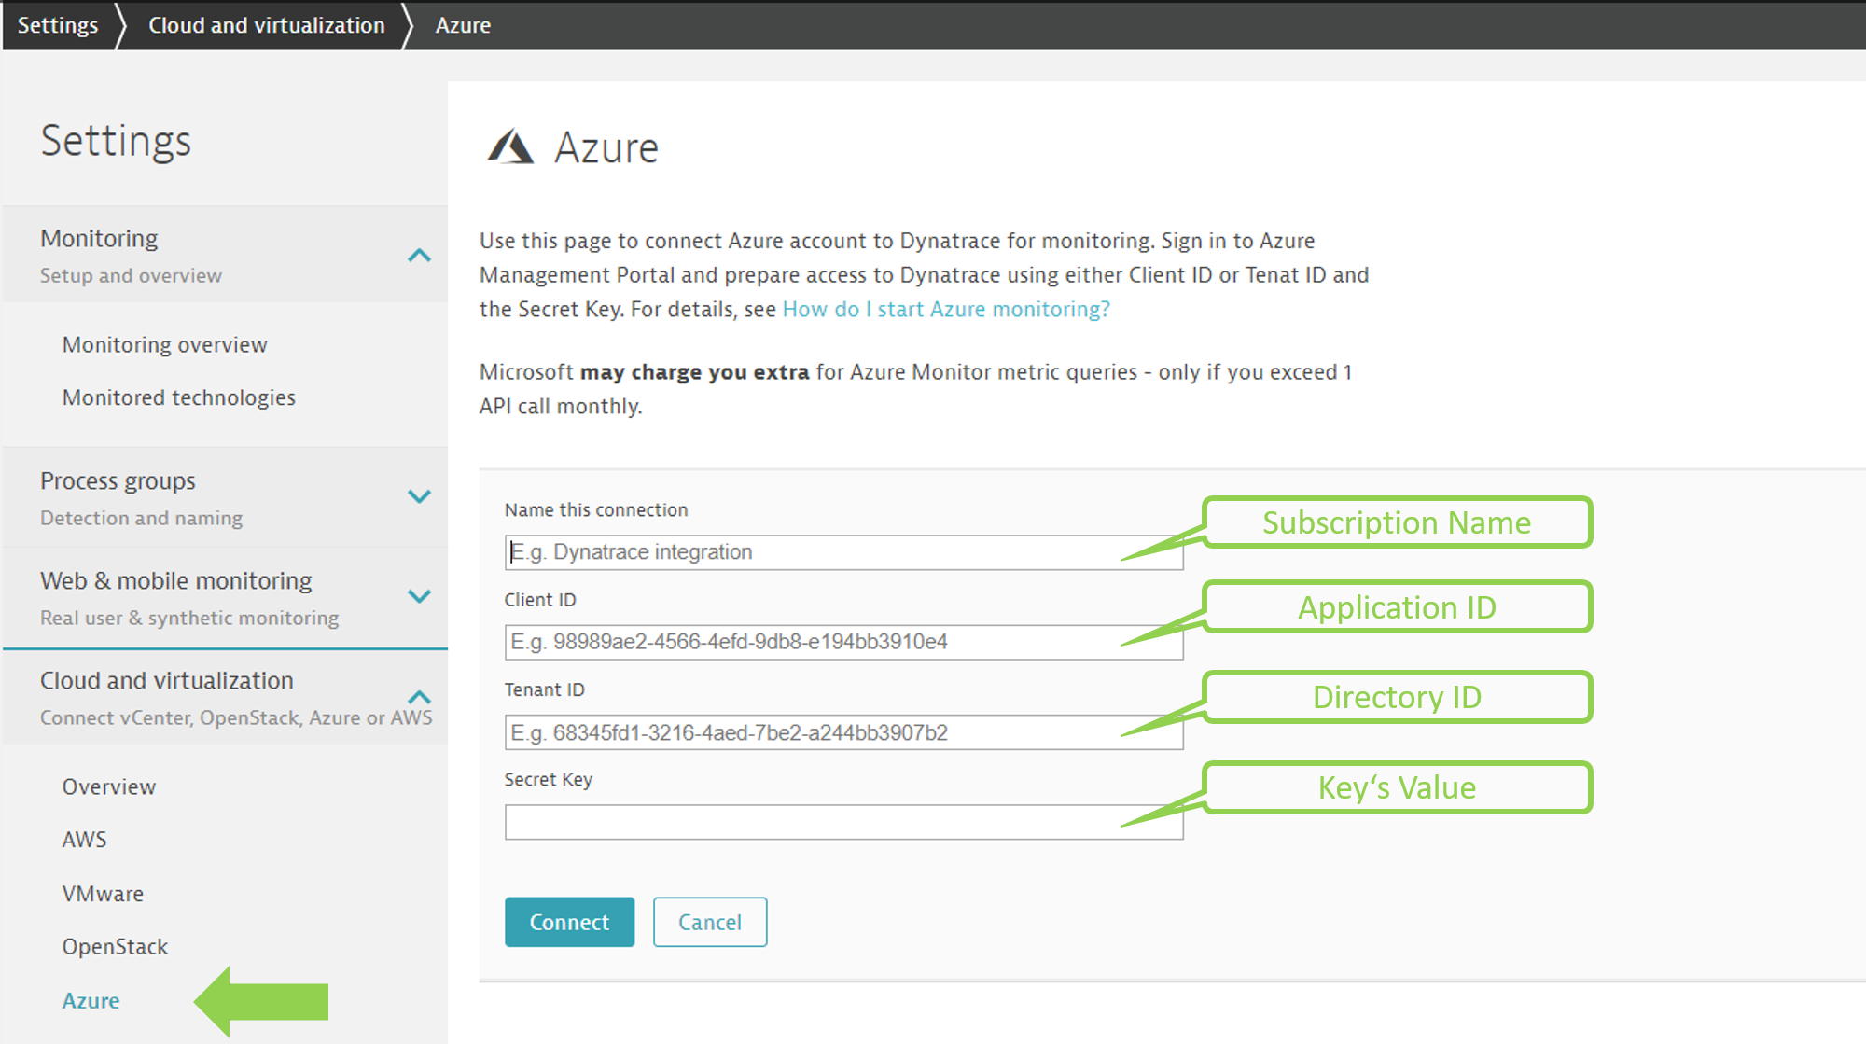The image size is (1866, 1044).
Task: Click the 'Client ID' field label
Action: point(540,600)
